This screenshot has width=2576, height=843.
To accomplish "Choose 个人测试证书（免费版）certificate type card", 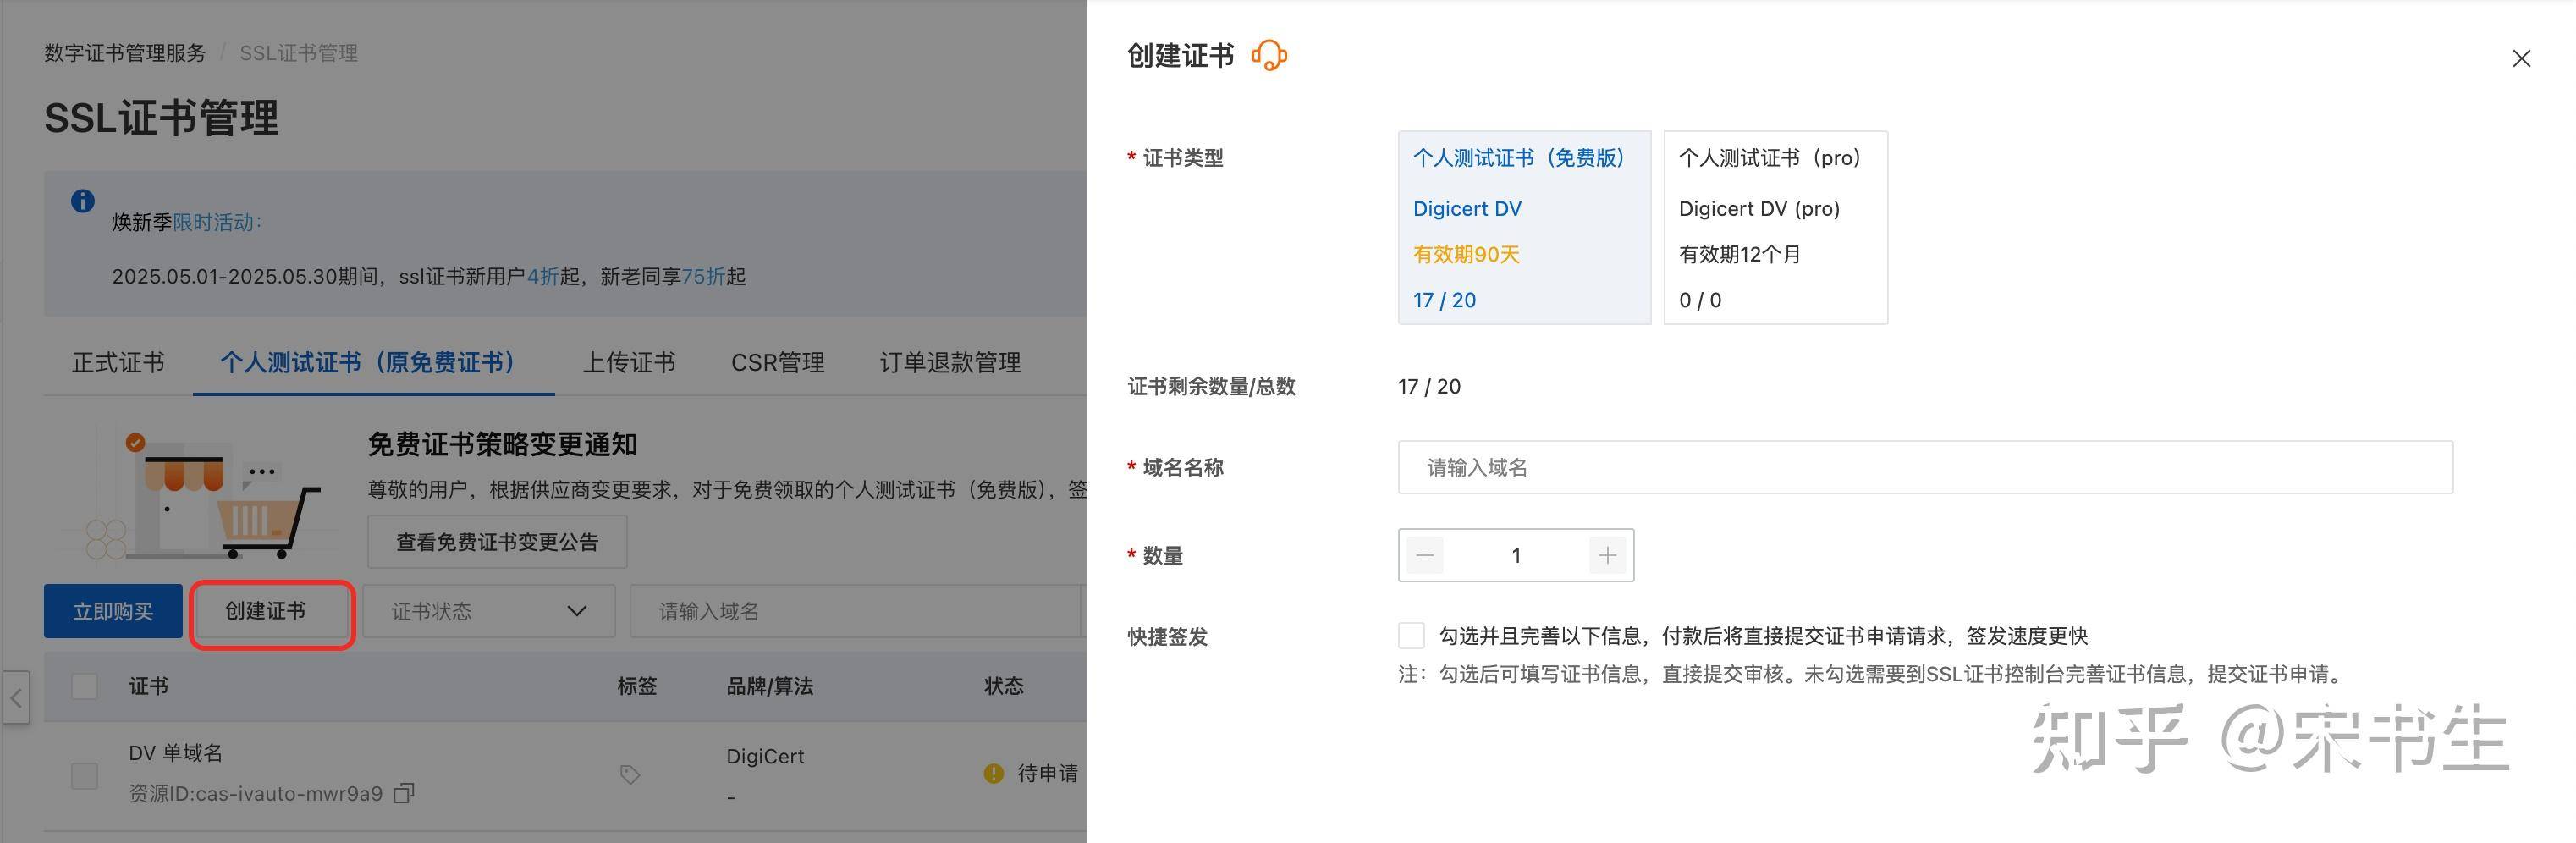I will click(x=1524, y=227).
